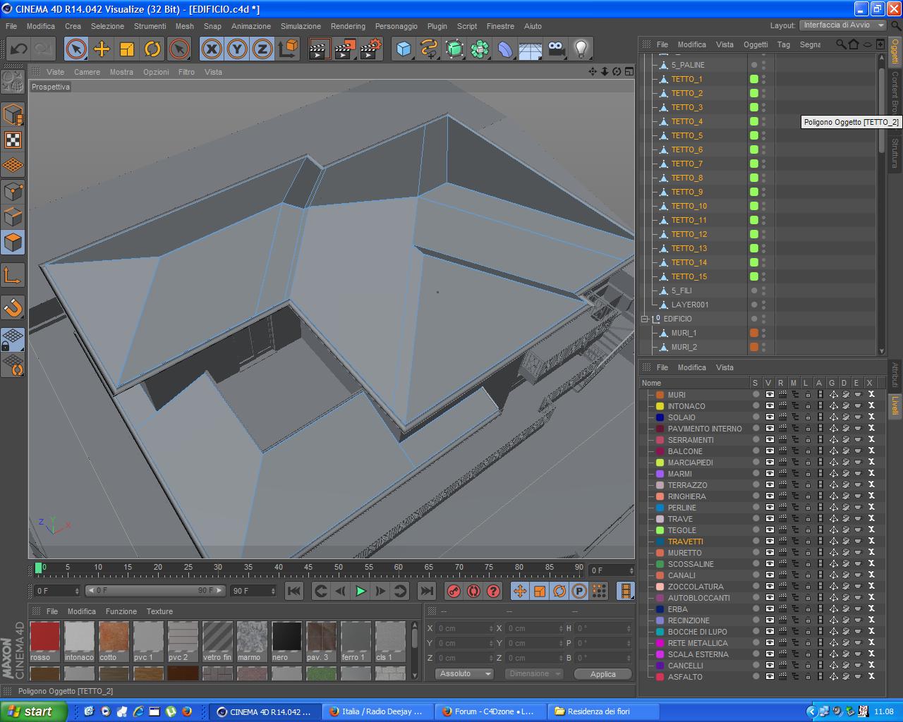Select the MURI_2 object
This screenshot has width=903, height=722.
pos(684,347)
